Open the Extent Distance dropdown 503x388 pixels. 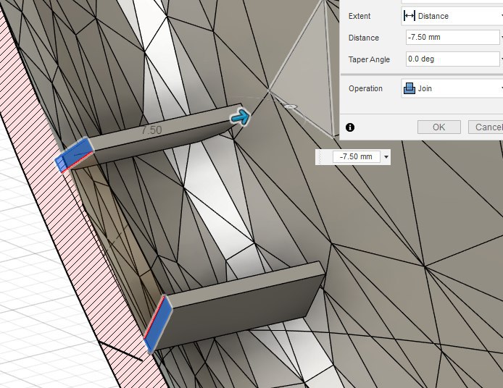[452, 16]
